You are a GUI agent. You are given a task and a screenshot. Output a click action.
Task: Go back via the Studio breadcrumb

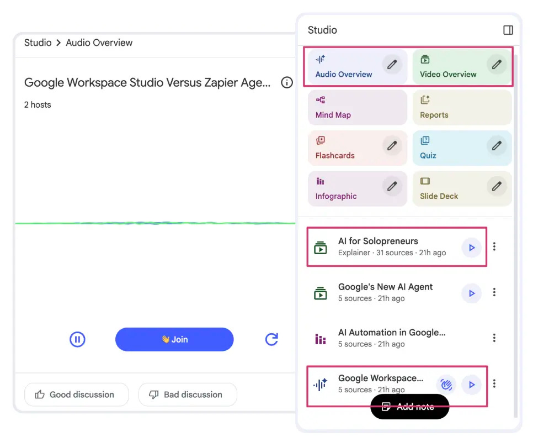click(38, 43)
